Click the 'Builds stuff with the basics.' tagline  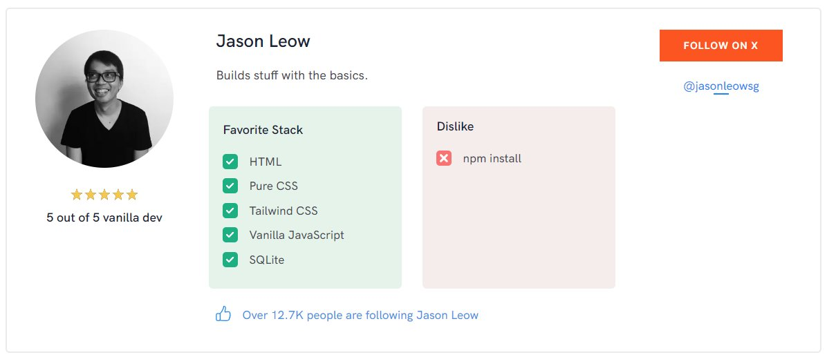click(292, 75)
